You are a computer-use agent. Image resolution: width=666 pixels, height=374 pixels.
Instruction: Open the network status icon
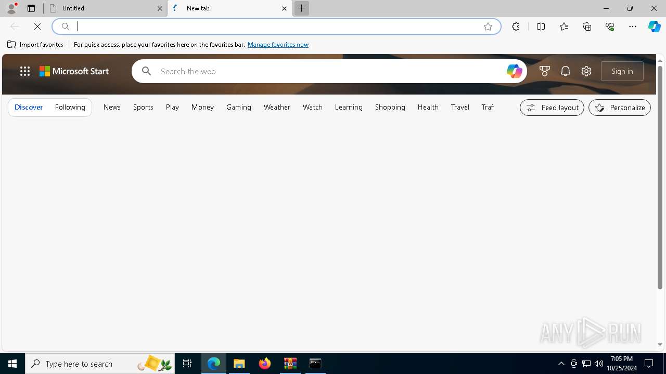pos(586,364)
